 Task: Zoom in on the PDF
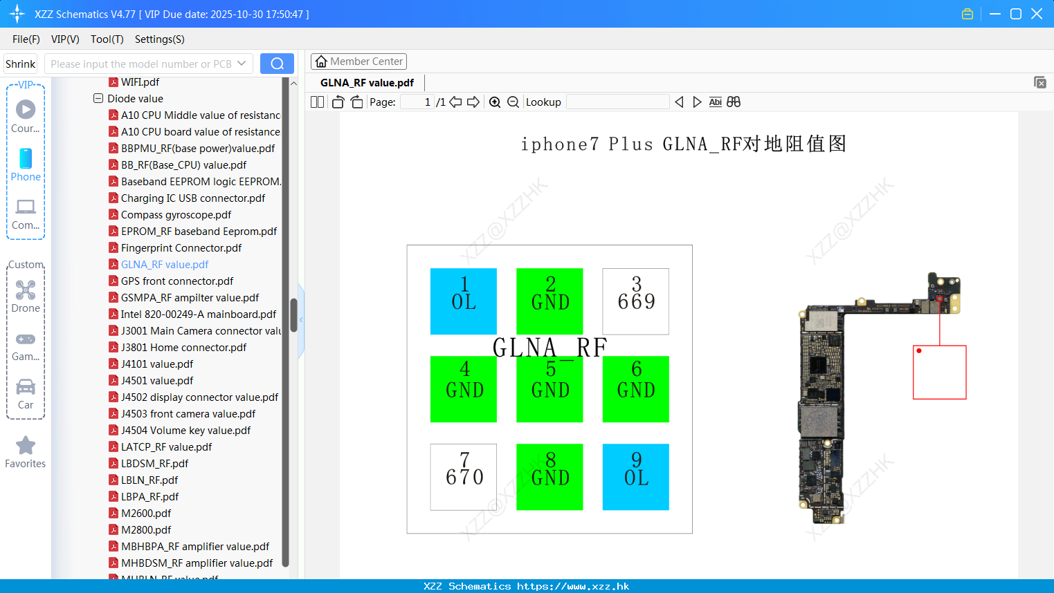[495, 102]
